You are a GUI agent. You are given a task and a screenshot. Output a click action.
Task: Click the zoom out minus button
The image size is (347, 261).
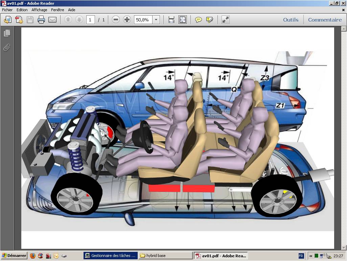(x=116, y=20)
